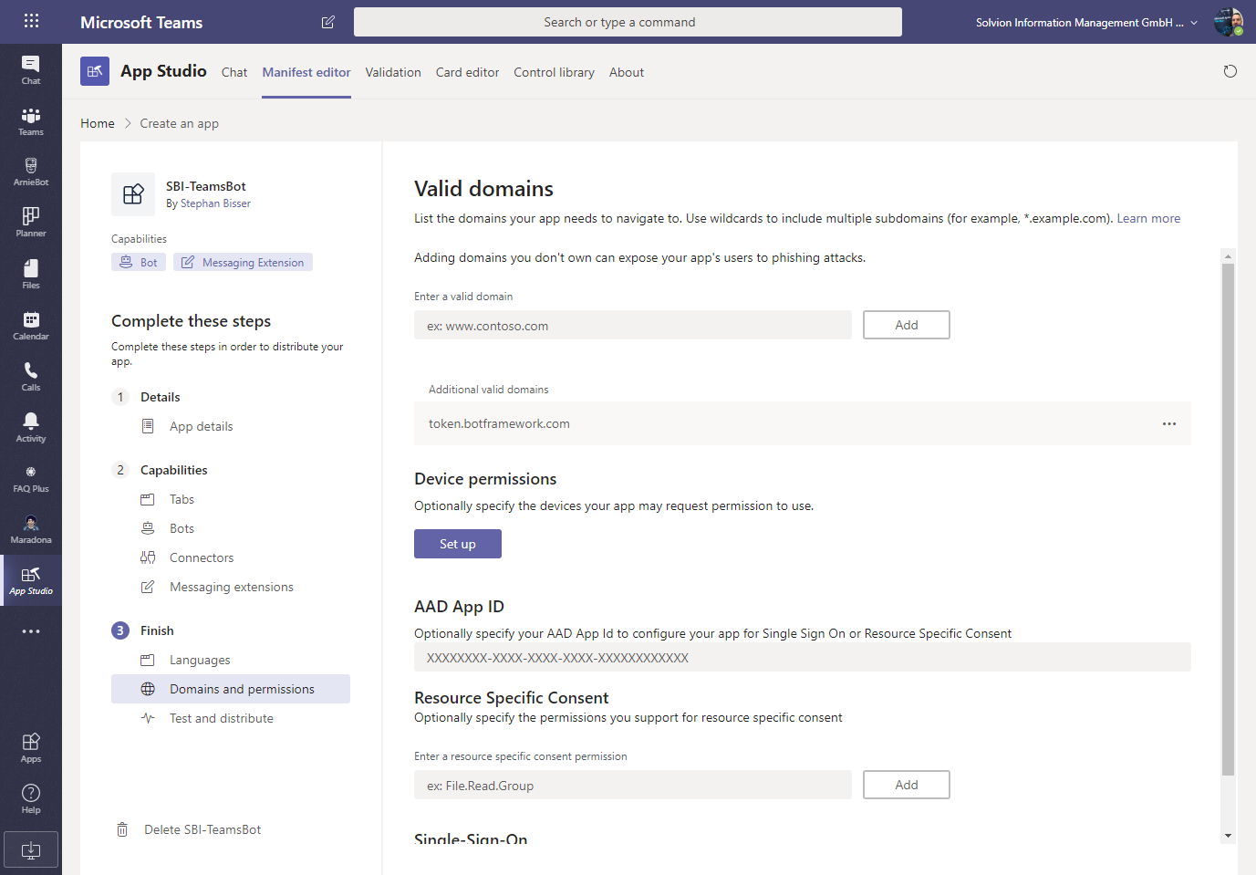
Task: Open Test and distribute step
Action: point(222,718)
